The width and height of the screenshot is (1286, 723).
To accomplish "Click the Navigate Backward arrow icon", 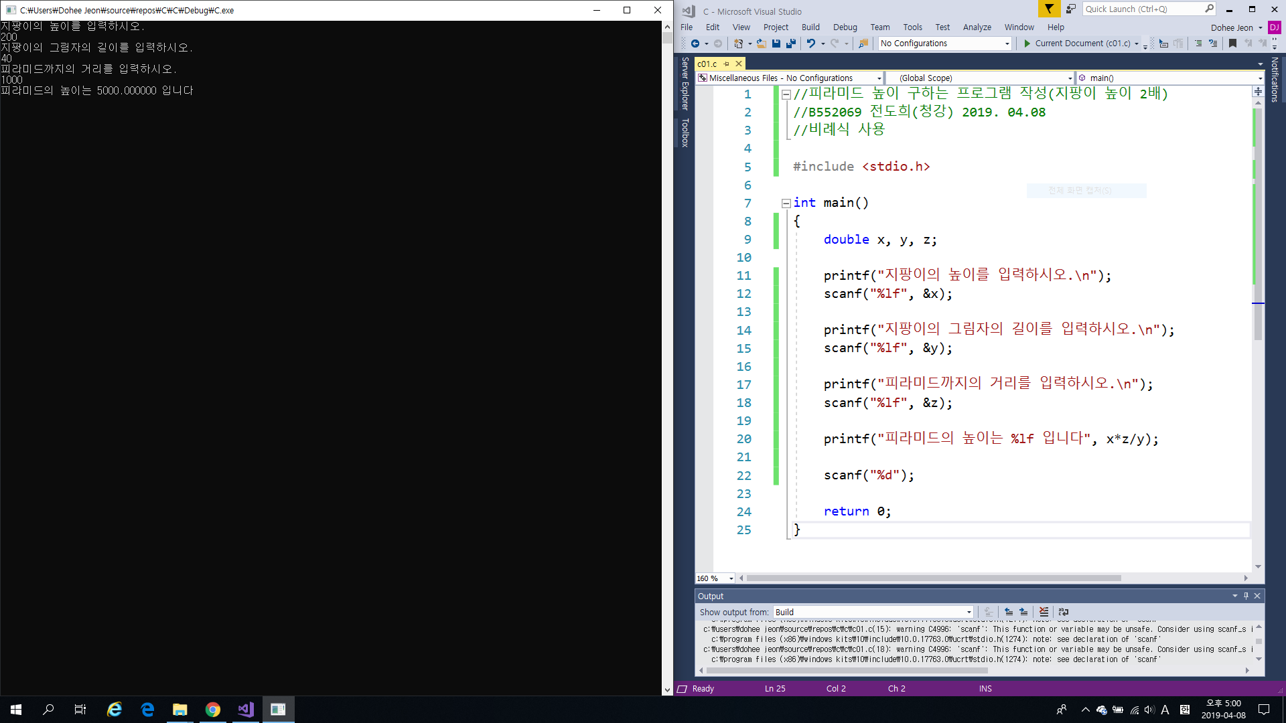I will click(x=695, y=44).
